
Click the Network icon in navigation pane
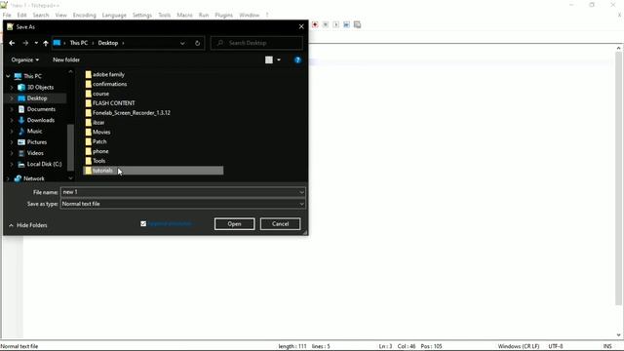click(18, 178)
